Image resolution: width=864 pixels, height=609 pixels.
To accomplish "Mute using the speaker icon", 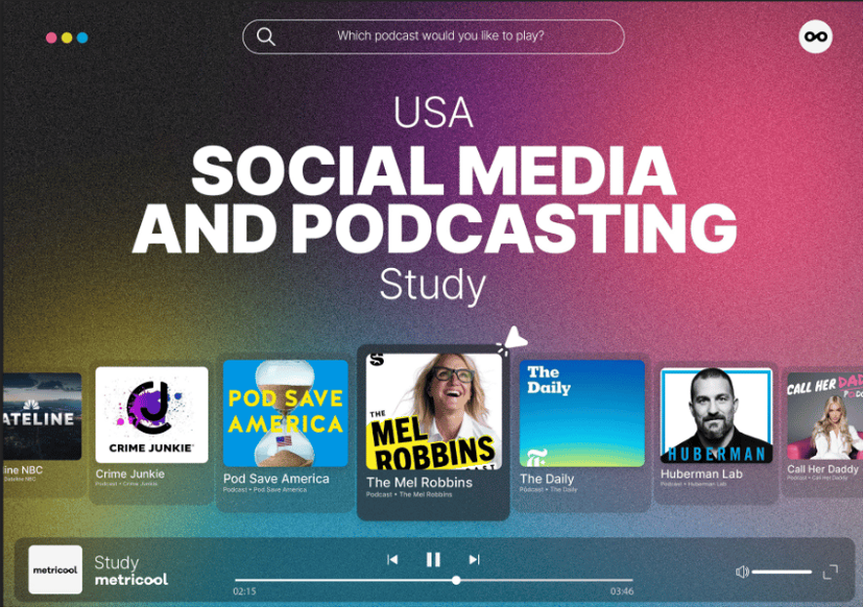I will pos(742,572).
